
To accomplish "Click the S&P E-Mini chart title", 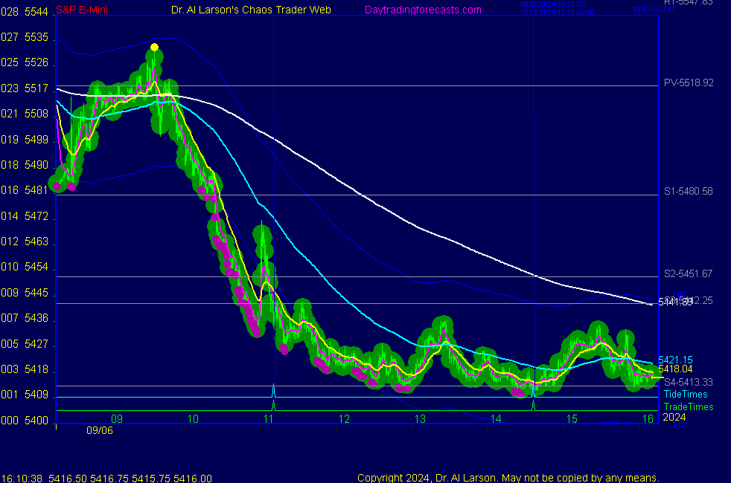I will pyautogui.click(x=82, y=10).
